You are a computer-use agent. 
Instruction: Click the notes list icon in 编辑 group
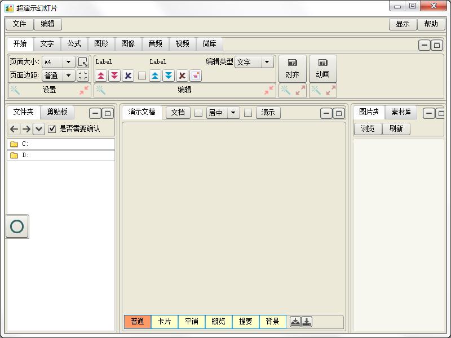tap(195, 75)
